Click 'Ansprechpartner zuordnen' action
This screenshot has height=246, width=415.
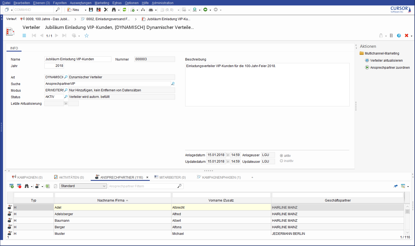pos(390,68)
